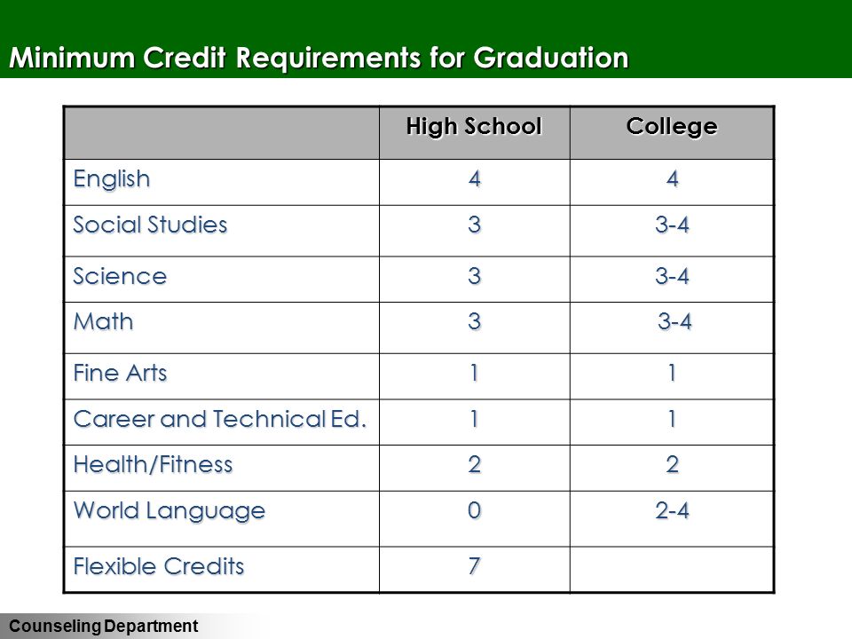
Task: Click the English row label
Action: click(x=112, y=179)
